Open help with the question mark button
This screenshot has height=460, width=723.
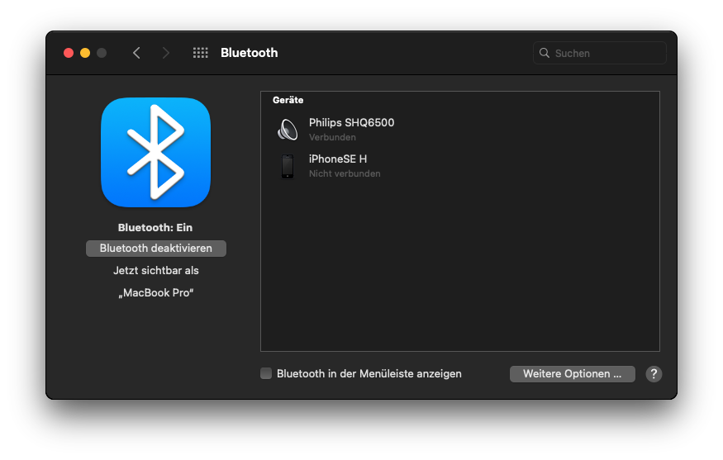coord(654,374)
